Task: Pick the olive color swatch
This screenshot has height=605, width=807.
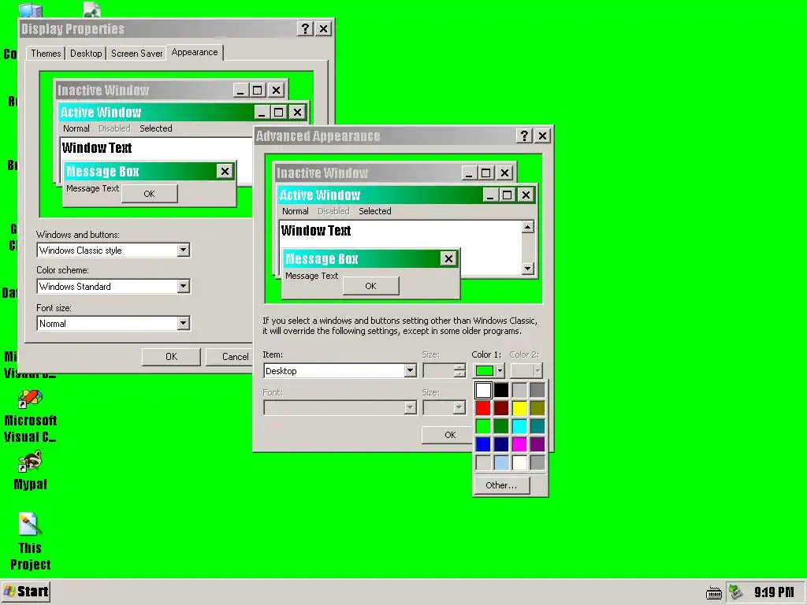Action: [x=537, y=408]
